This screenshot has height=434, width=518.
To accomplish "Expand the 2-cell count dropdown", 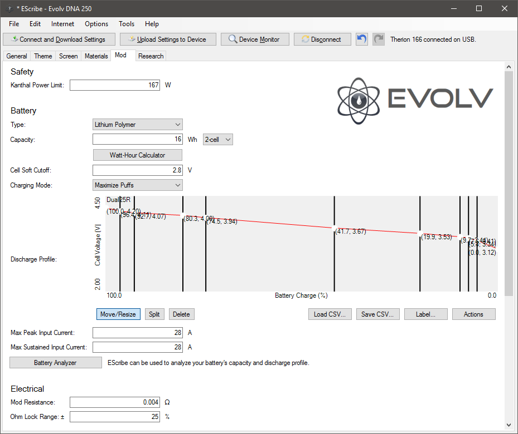I will coord(217,140).
